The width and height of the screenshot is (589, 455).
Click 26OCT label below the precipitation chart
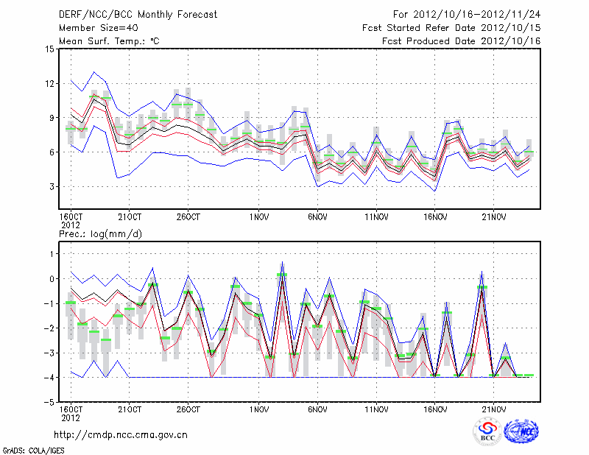(188, 409)
